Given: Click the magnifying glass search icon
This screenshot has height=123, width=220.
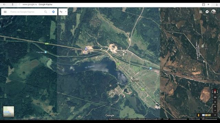Looking at the screenshot, I should [46, 12].
